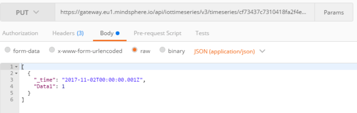Choose the x-www-form-urlencoded option
357x113 pixels.
(52, 50)
